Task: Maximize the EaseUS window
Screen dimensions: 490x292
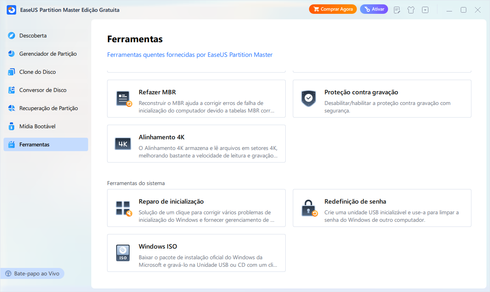Action: click(464, 10)
